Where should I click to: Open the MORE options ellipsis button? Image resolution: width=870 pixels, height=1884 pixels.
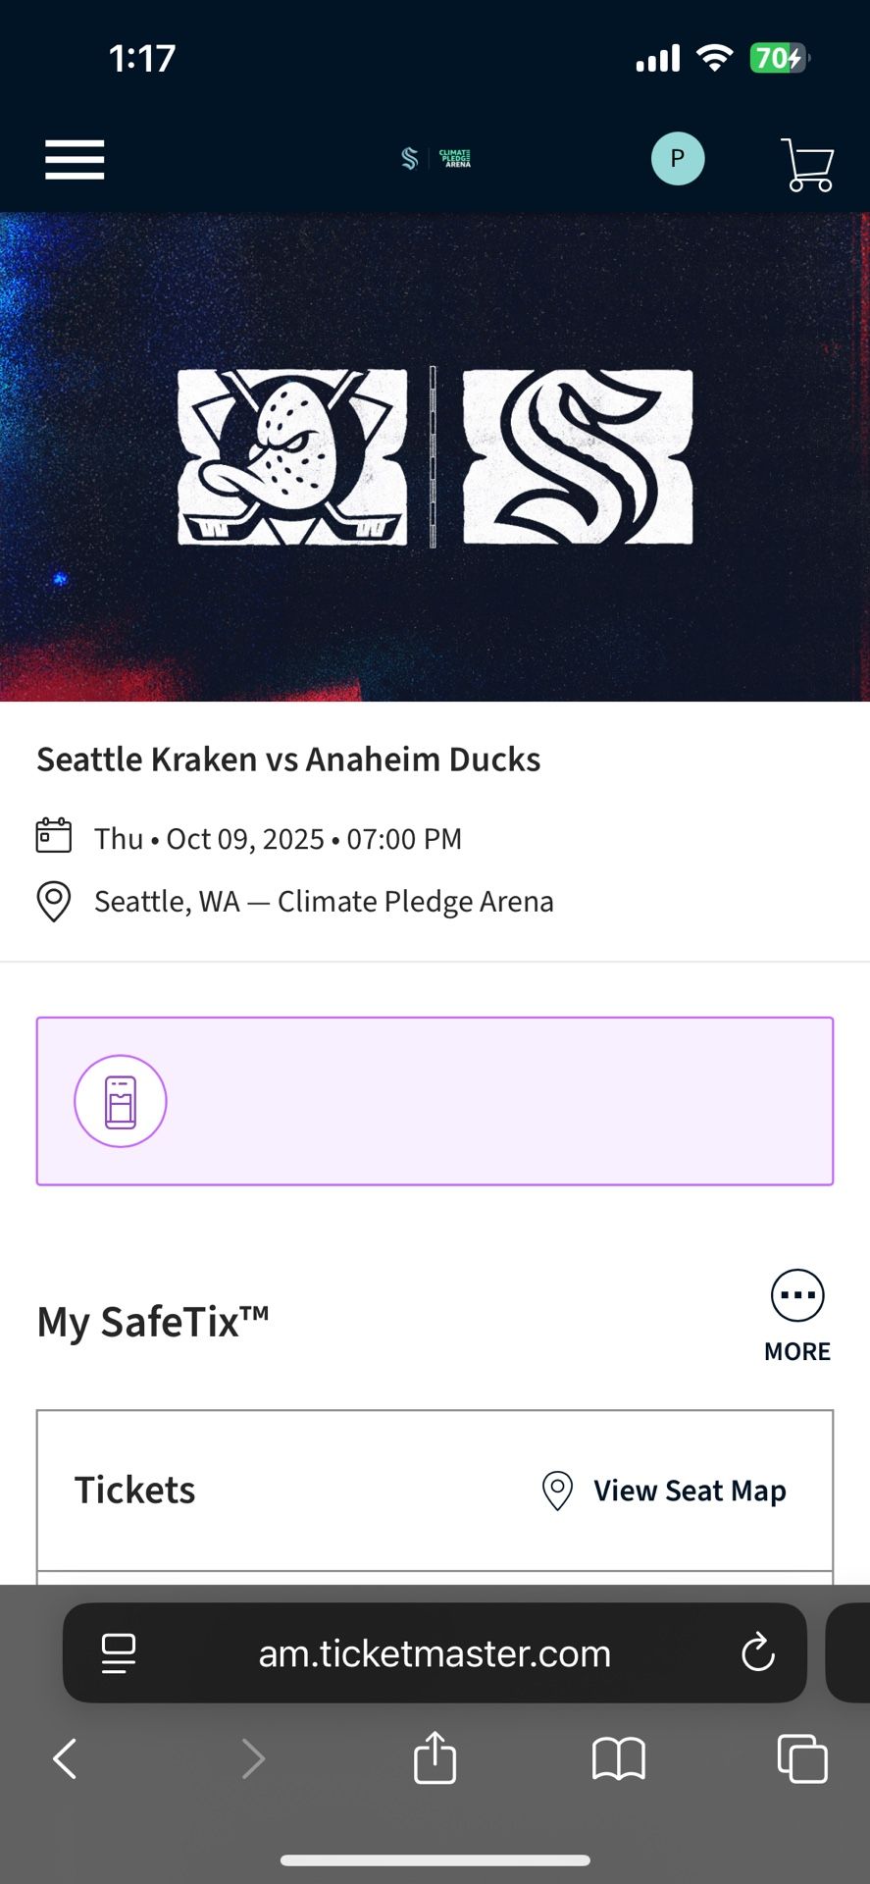point(797,1296)
